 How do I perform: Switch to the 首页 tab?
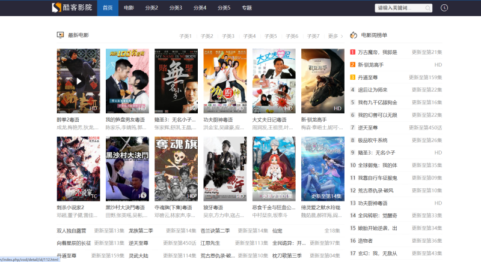[x=108, y=8]
